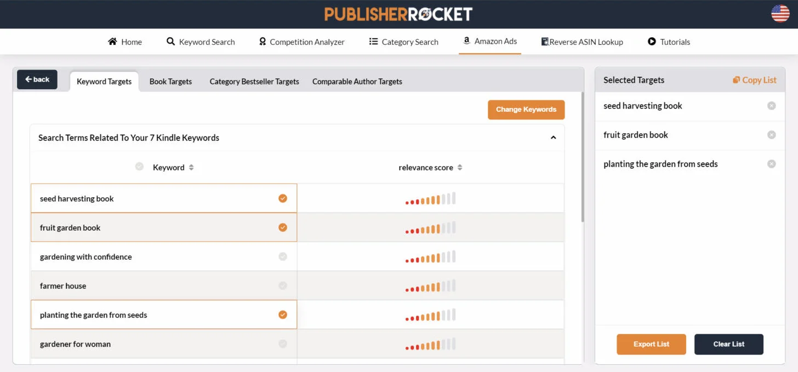Viewport: 798px width, 372px height.
Task: Click the US flag country icon
Action: 780,13
